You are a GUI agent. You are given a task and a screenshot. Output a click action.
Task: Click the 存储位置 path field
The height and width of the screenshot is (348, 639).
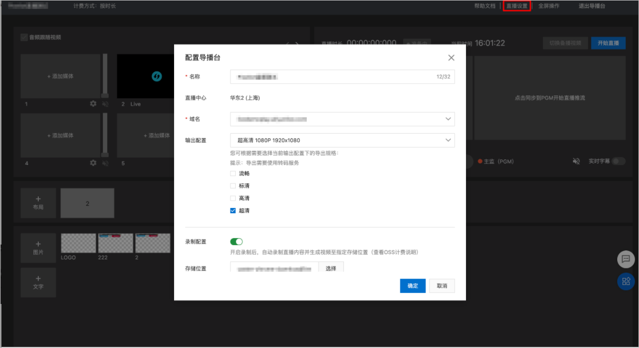tap(274, 267)
